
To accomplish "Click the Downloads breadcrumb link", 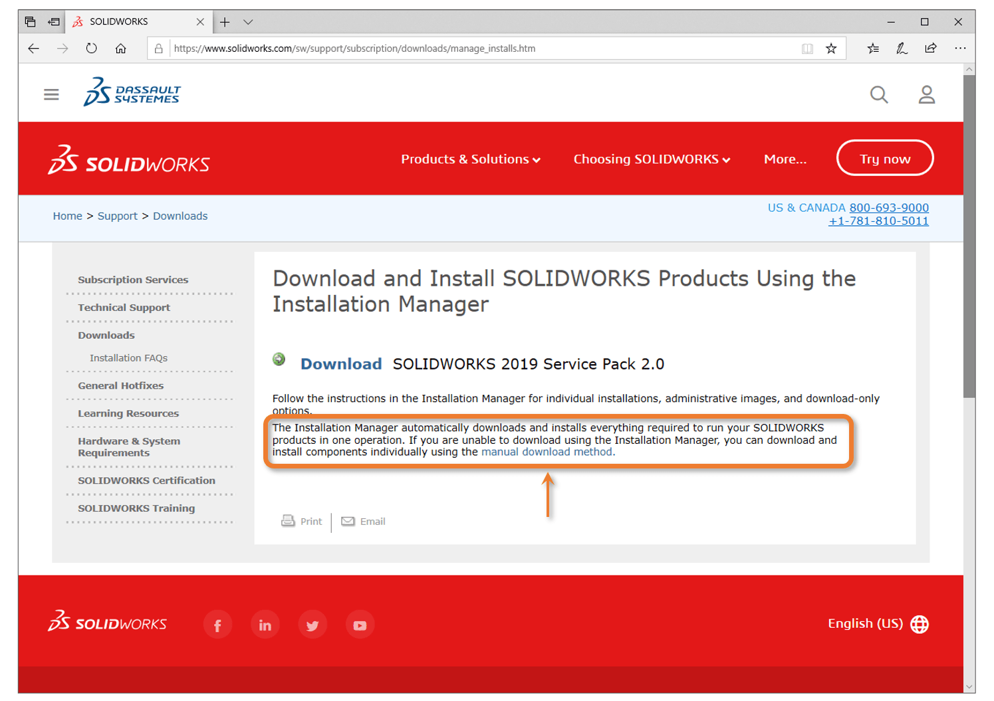I will (180, 216).
